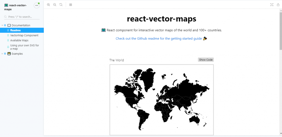Click the react-vector-maps logo in sidebar
This screenshot has width=282, height=137.
(x=6, y=6)
